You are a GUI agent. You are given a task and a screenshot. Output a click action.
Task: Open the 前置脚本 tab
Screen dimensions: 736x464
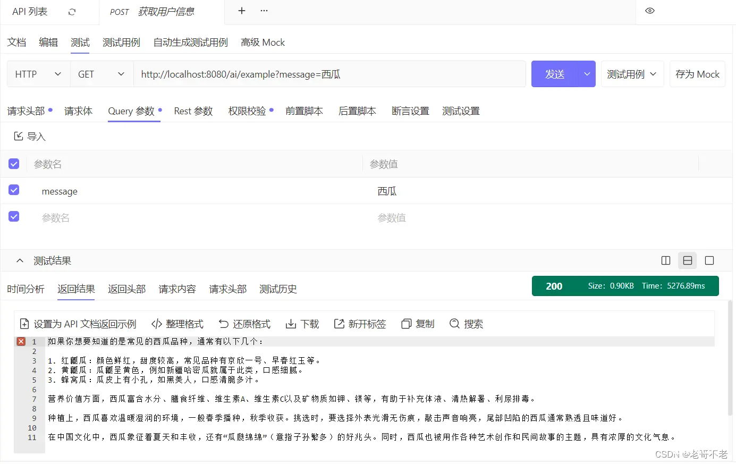[304, 111]
